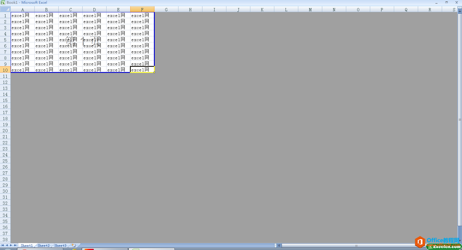Click row 20 header

coord(5,130)
